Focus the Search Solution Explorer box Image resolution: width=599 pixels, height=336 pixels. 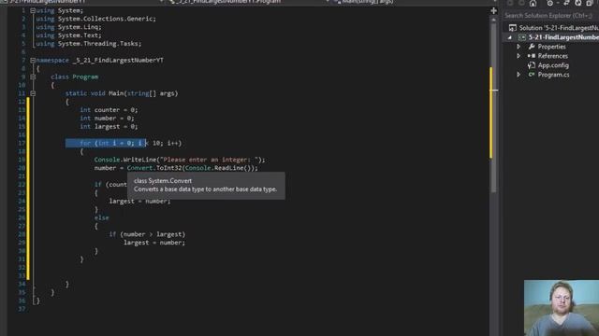[550, 16]
